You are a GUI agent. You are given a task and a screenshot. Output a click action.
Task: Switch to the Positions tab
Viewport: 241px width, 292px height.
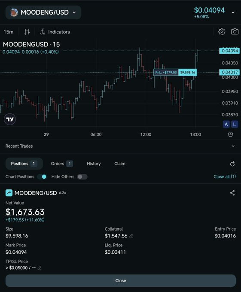[24, 164]
